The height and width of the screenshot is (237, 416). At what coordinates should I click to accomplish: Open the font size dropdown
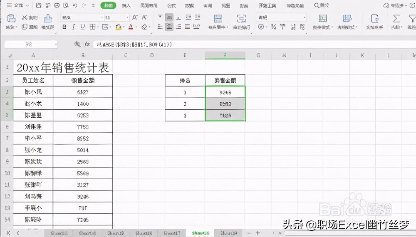[127, 18]
